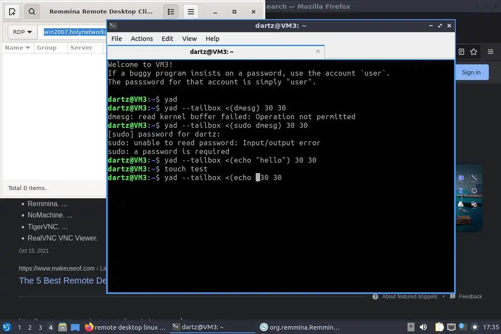
Task: Open the terminal Help menu
Action: pyautogui.click(x=213, y=39)
